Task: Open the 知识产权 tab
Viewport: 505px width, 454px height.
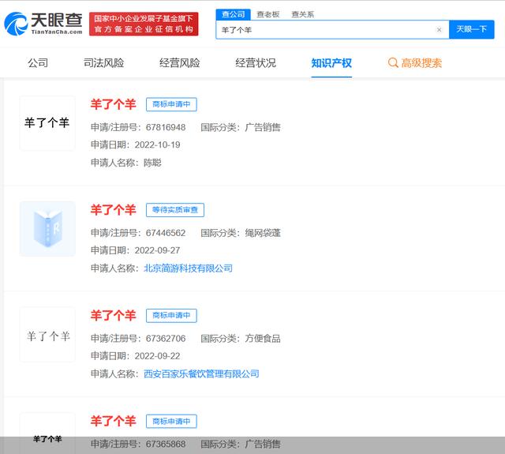Action: (331, 63)
